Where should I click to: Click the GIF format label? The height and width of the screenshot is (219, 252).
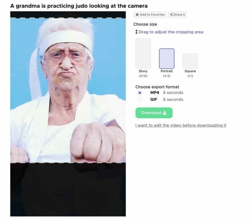click(x=154, y=100)
